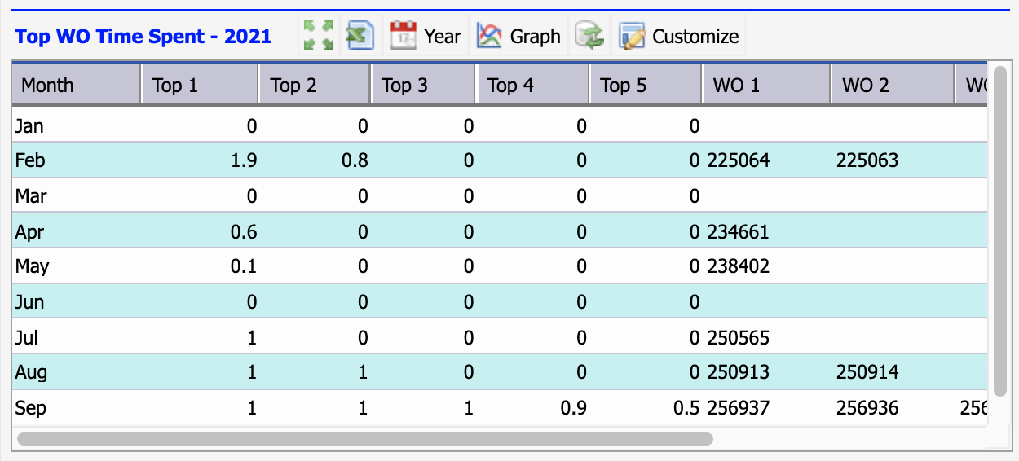Click the 1.9 value in Feb row

243,161
